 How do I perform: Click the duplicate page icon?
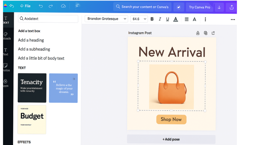[206, 33]
